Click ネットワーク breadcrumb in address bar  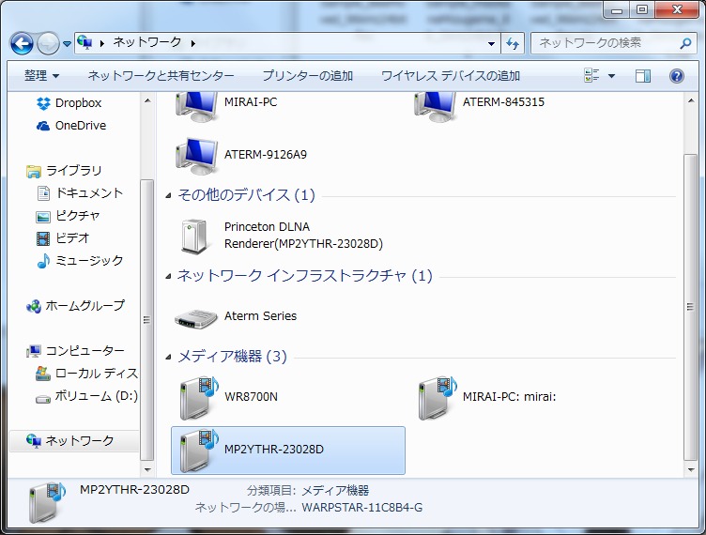point(146,42)
